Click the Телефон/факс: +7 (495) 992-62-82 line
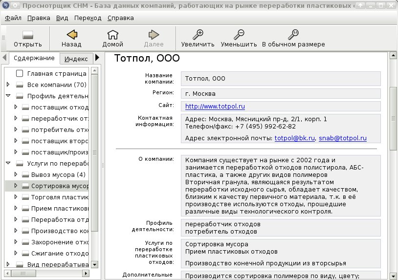Viewport: 398px width, 280px height. click(241, 126)
